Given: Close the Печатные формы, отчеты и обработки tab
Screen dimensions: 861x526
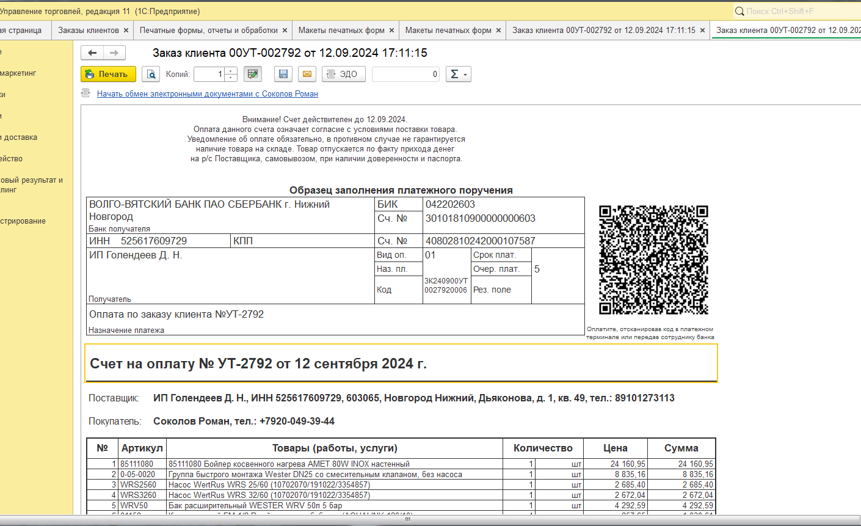Looking at the screenshot, I should (x=285, y=30).
